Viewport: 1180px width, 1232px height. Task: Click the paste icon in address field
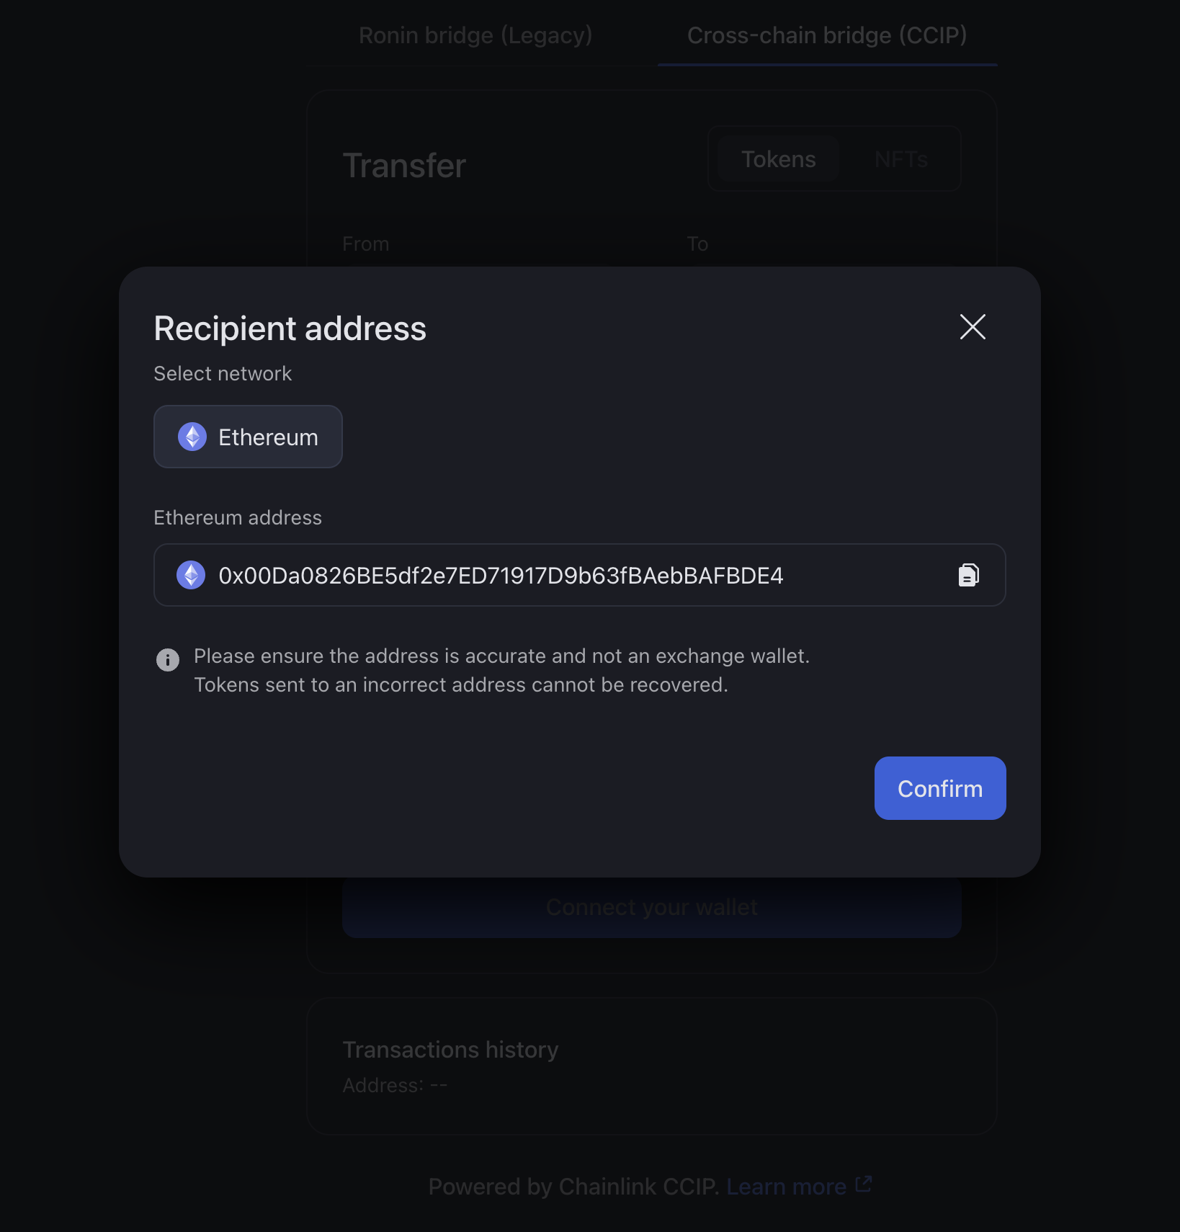[968, 575]
